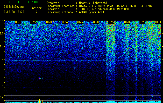
Task: Click the yellow meteor peak in signal strip
Action: pos(39,101)
